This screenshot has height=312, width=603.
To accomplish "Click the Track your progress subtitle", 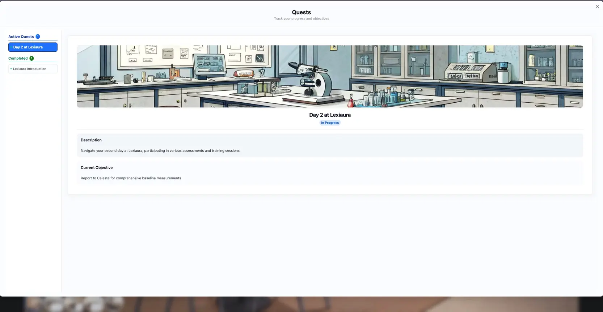I will click(301, 19).
